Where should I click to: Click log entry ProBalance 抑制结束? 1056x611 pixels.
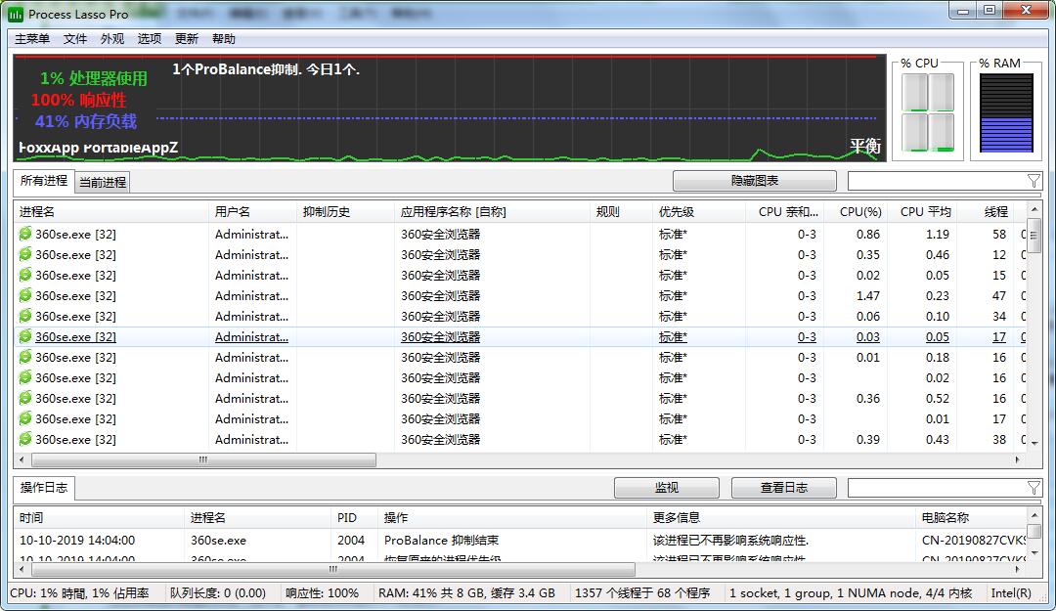(441, 541)
